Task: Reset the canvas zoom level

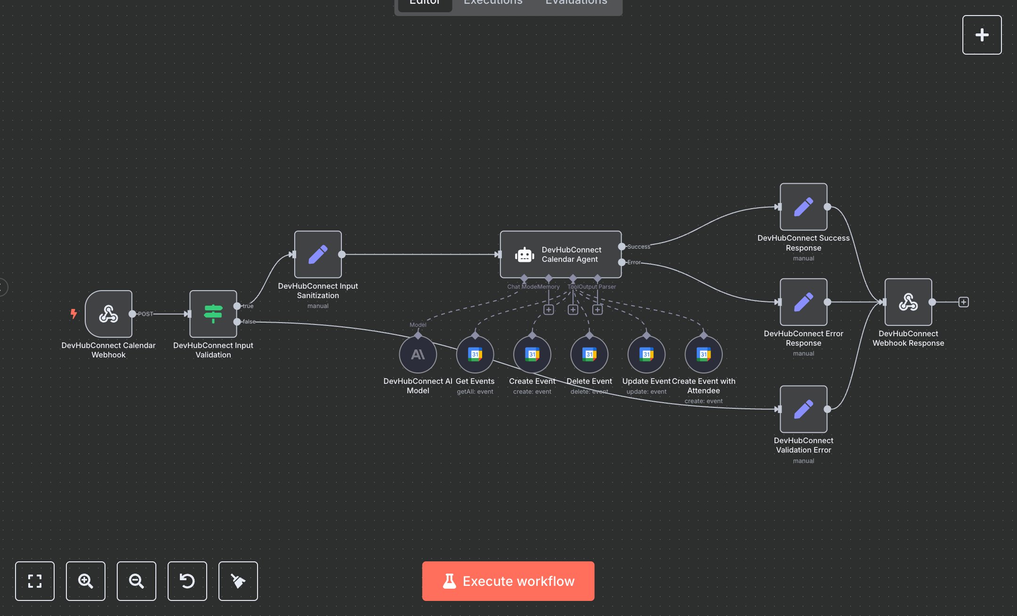Action: (187, 581)
